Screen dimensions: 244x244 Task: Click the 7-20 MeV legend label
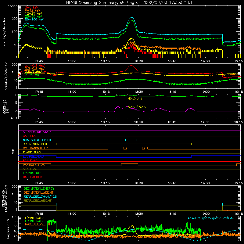click(33, 75)
